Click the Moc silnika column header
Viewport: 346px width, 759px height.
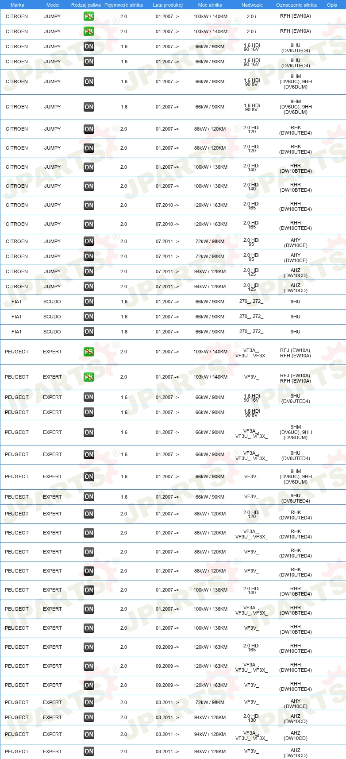coord(210,5)
